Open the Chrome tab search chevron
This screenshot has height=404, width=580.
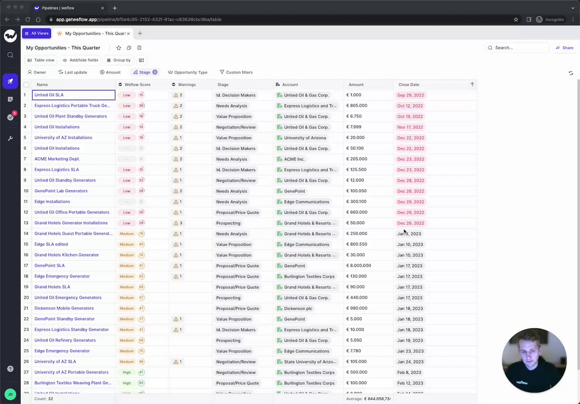click(573, 8)
